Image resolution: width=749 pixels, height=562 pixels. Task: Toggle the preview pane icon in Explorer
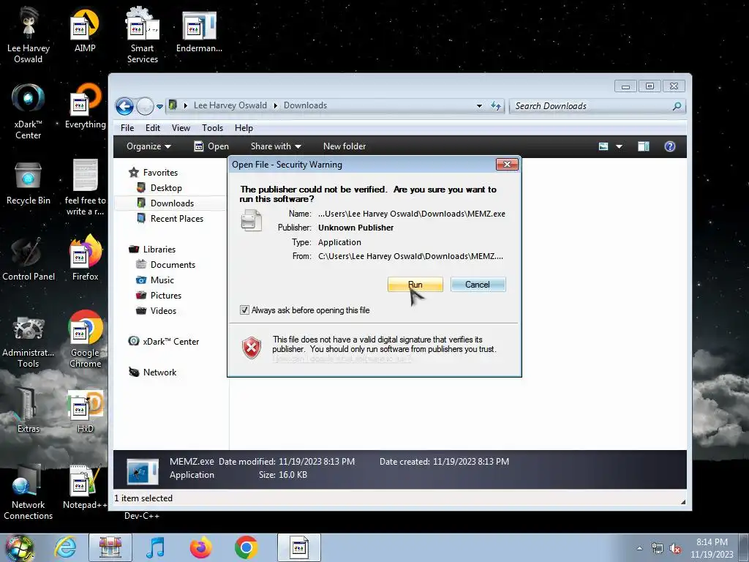click(x=644, y=146)
